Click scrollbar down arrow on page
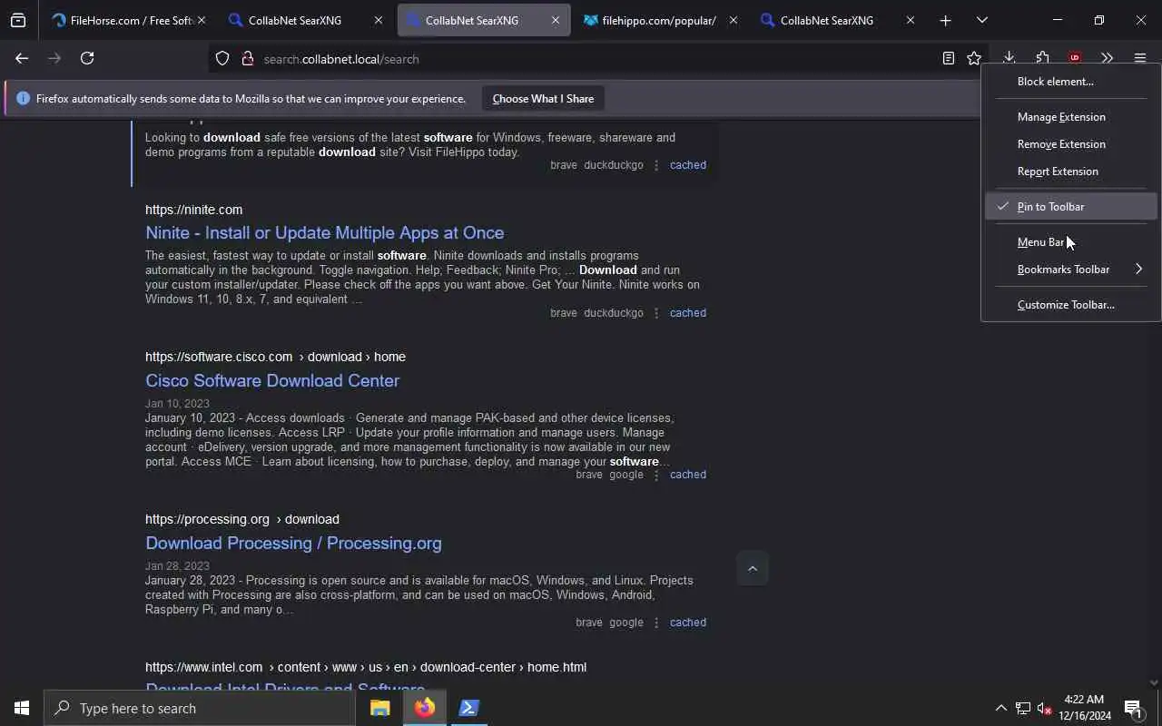This screenshot has height=726, width=1162. [x=1154, y=682]
